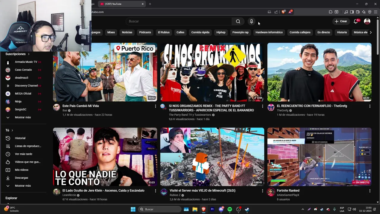The image size is (380, 214).
Task: Open Discord from the Windows taskbar
Action: pyautogui.click(x=221, y=209)
